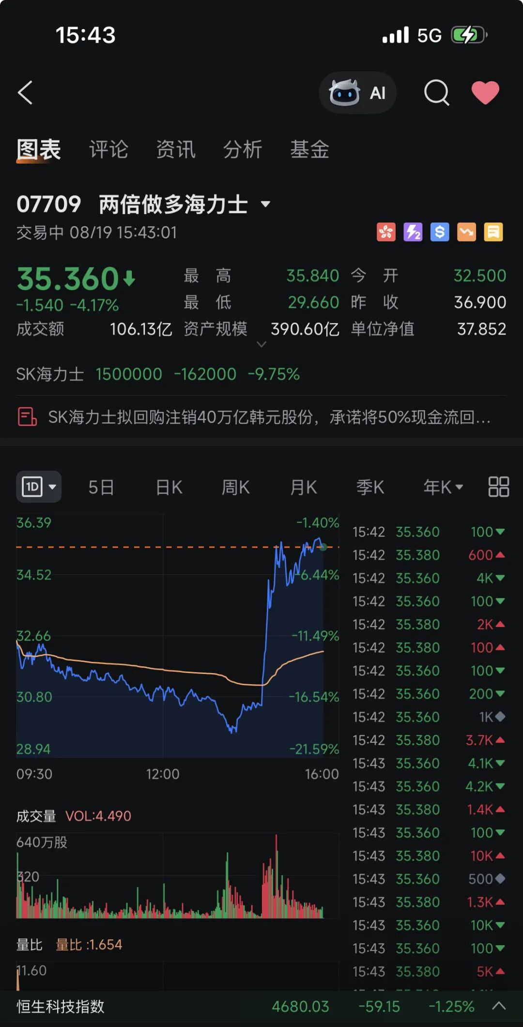
Task: Tap the yellow note badge icon
Action: (x=493, y=232)
